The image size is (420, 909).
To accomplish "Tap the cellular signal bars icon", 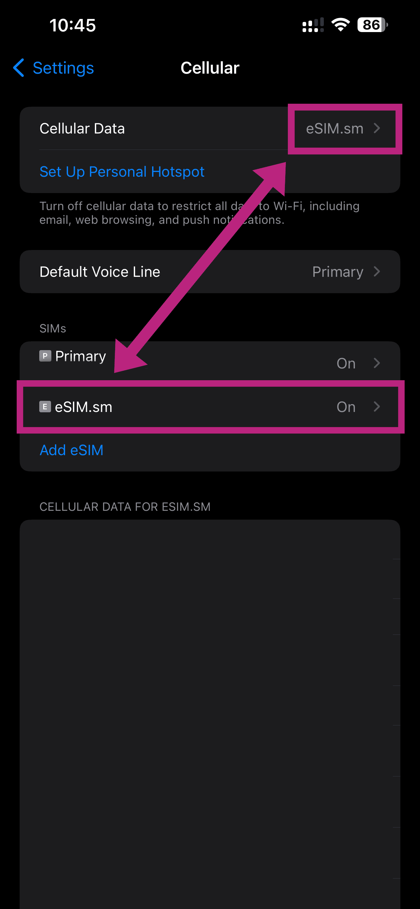I will [313, 25].
